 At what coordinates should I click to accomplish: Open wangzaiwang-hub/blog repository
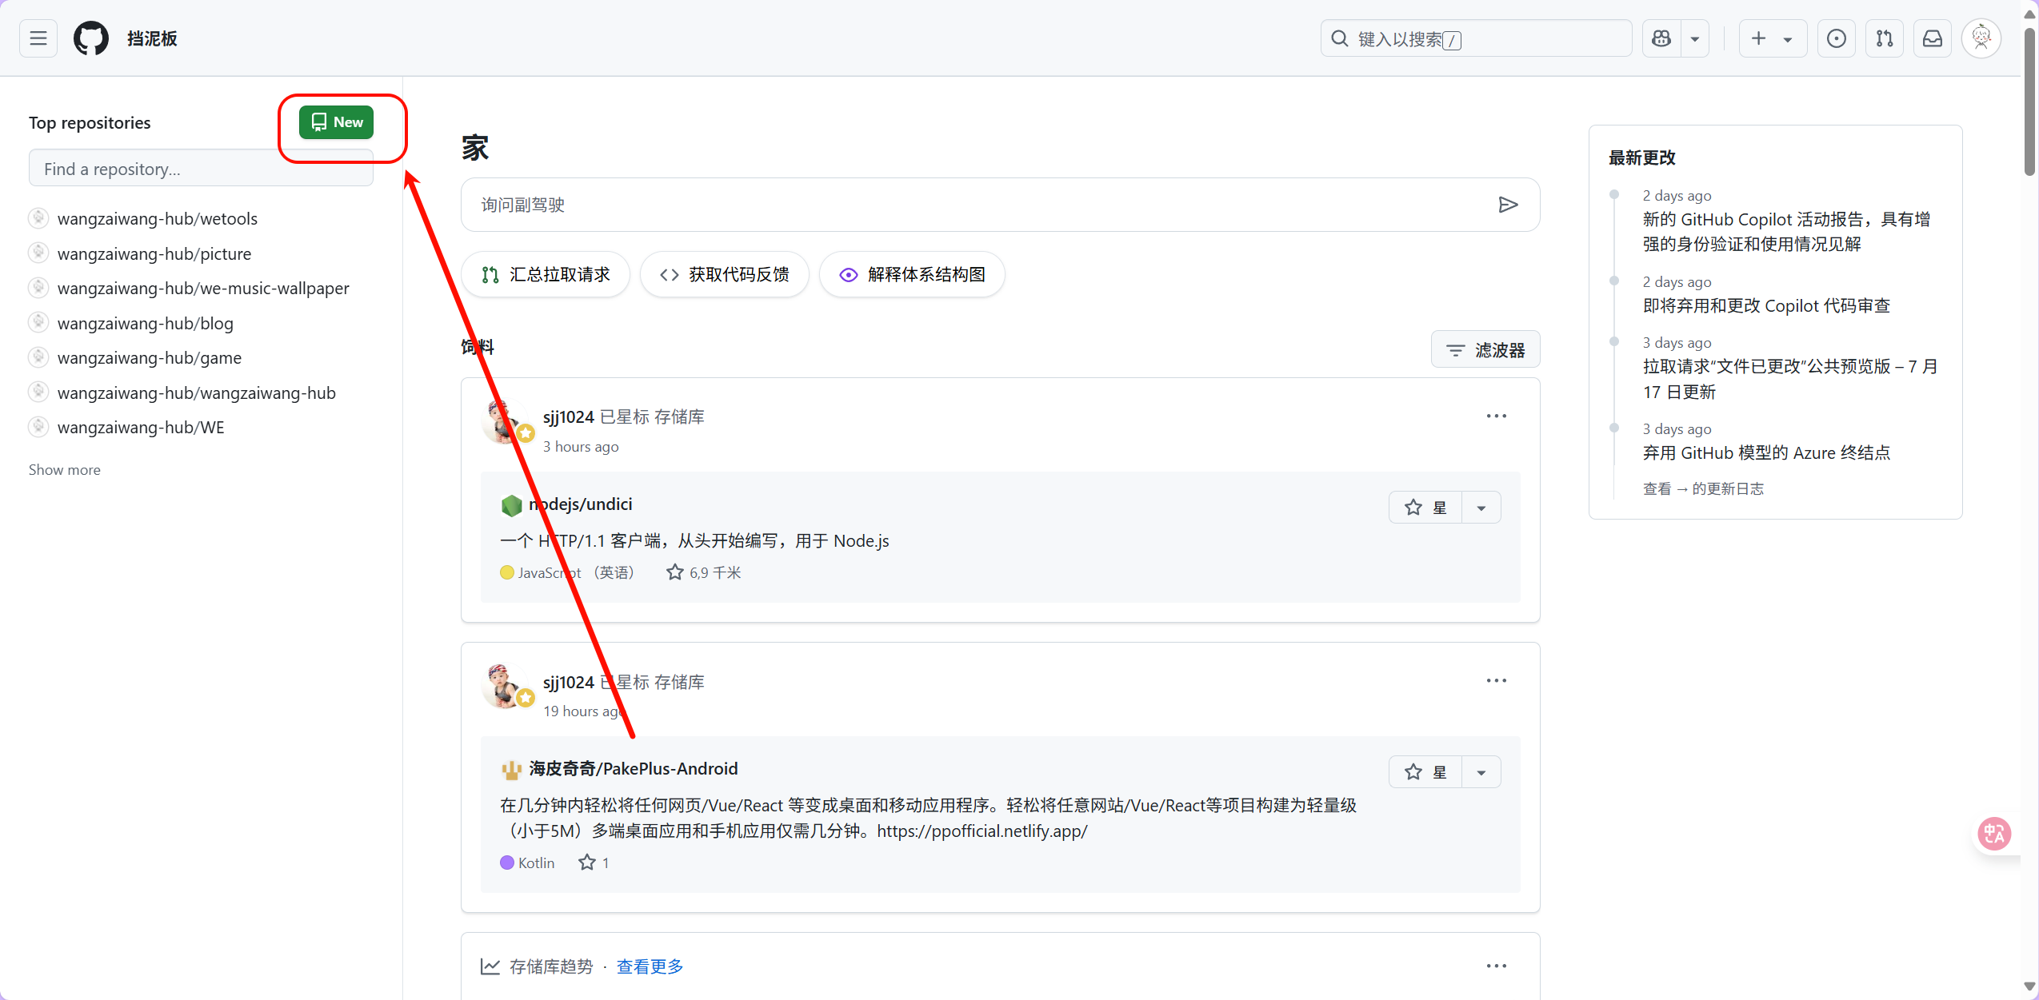coord(146,324)
